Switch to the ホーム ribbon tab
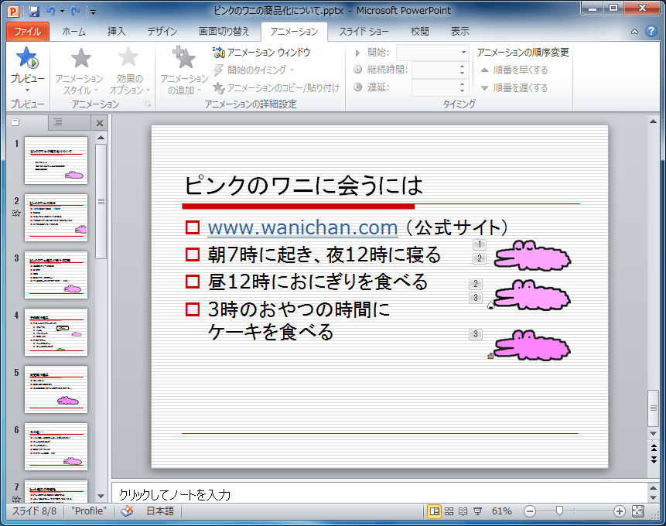The height and width of the screenshot is (526, 666). point(74,32)
